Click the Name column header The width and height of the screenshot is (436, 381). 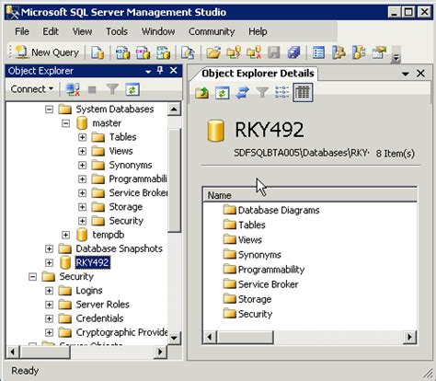pyautogui.click(x=310, y=195)
